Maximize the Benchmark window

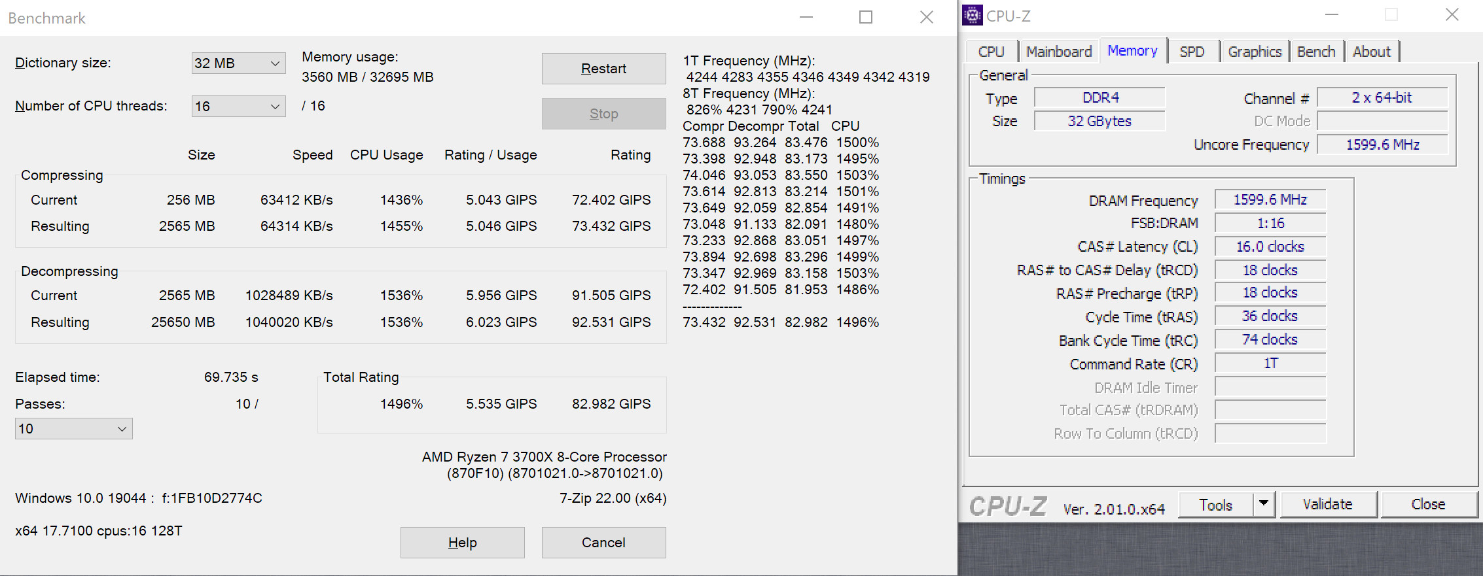tap(866, 17)
